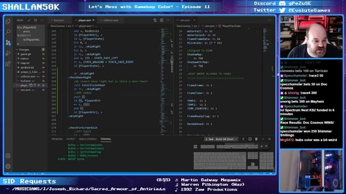Switch to the player.asm editor tab
Screen dimensions: 346x194
tap(84, 20)
